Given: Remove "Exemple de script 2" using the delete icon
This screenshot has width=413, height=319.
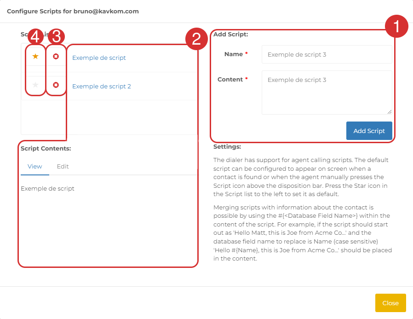Looking at the screenshot, I should click(x=56, y=87).
